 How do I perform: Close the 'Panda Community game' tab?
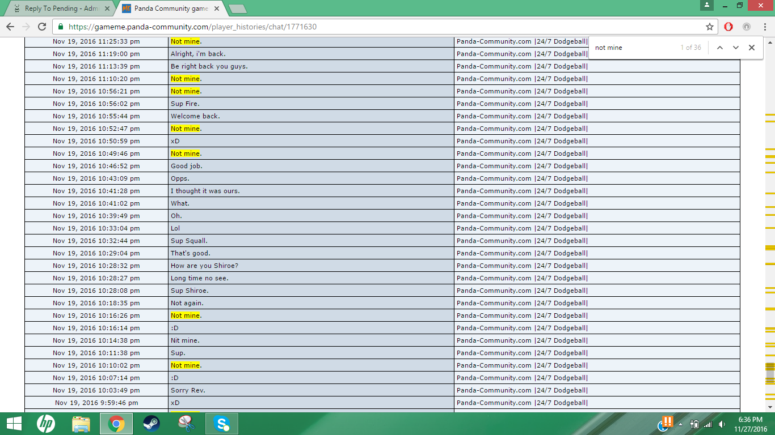pyautogui.click(x=217, y=8)
